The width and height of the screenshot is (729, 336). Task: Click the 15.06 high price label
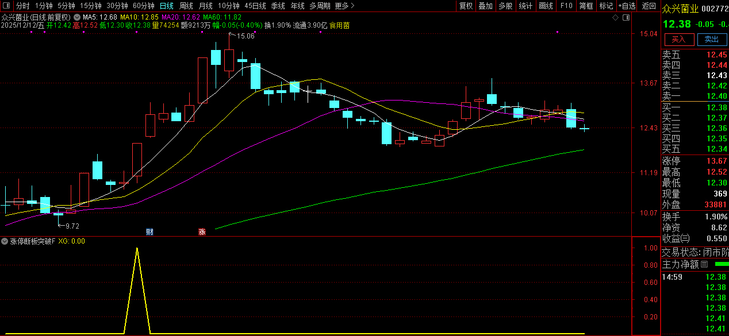pos(245,36)
